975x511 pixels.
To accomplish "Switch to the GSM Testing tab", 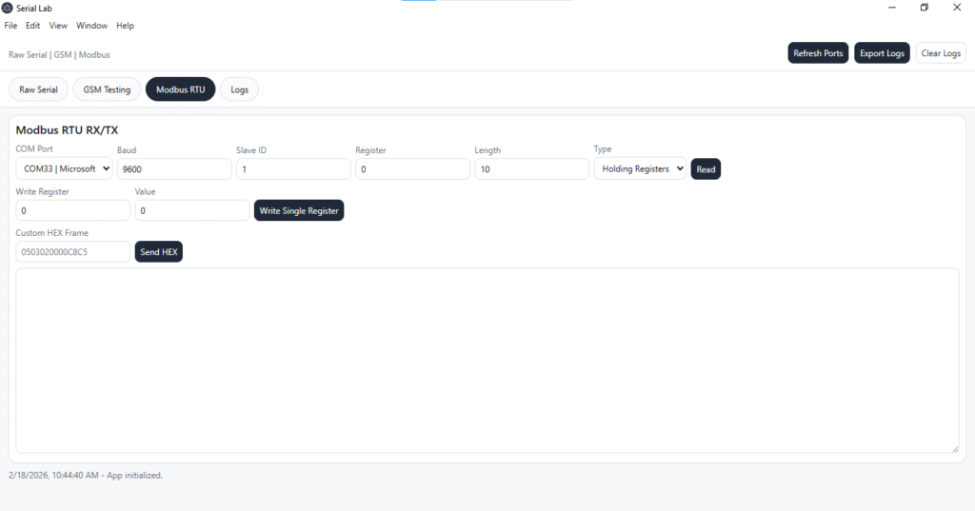I will pyautogui.click(x=107, y=89).
